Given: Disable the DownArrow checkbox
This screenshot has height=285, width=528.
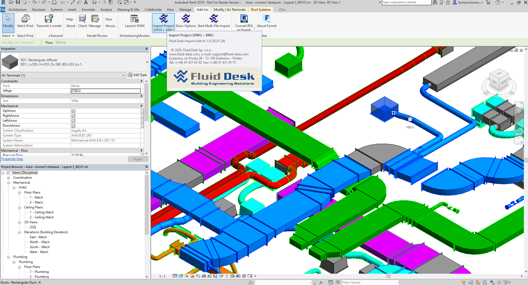Looking at the screenshot, I should (74, 126).
